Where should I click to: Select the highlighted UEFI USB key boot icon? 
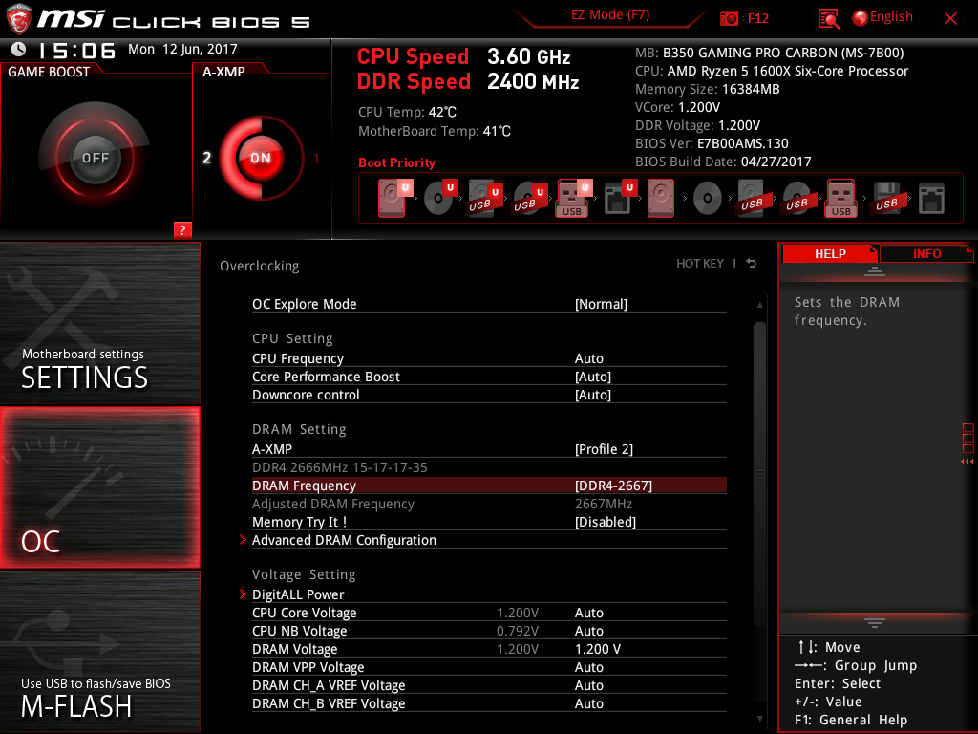click(573, 198)
